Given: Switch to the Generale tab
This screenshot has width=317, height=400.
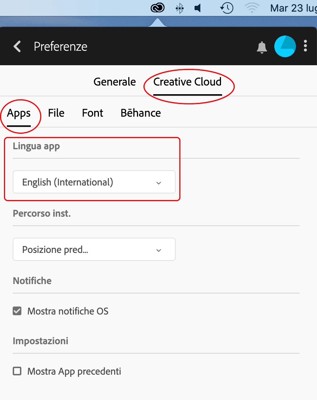Looking at the screenshot, I should 114,82.
